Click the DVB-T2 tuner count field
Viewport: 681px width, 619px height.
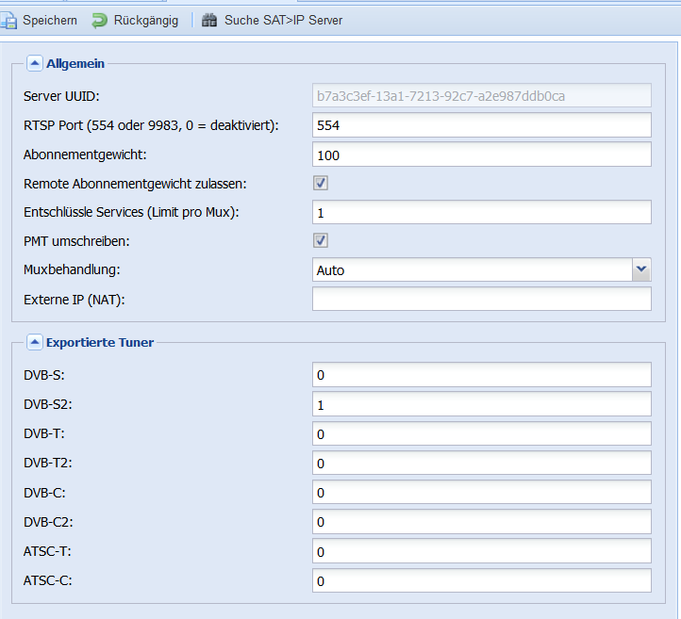tap(482, 463)
